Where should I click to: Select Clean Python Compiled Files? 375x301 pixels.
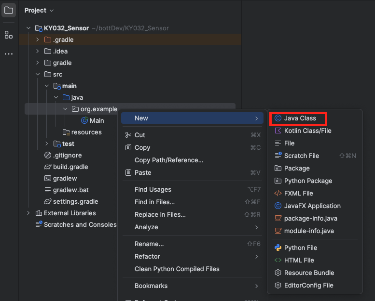[192, 269]
